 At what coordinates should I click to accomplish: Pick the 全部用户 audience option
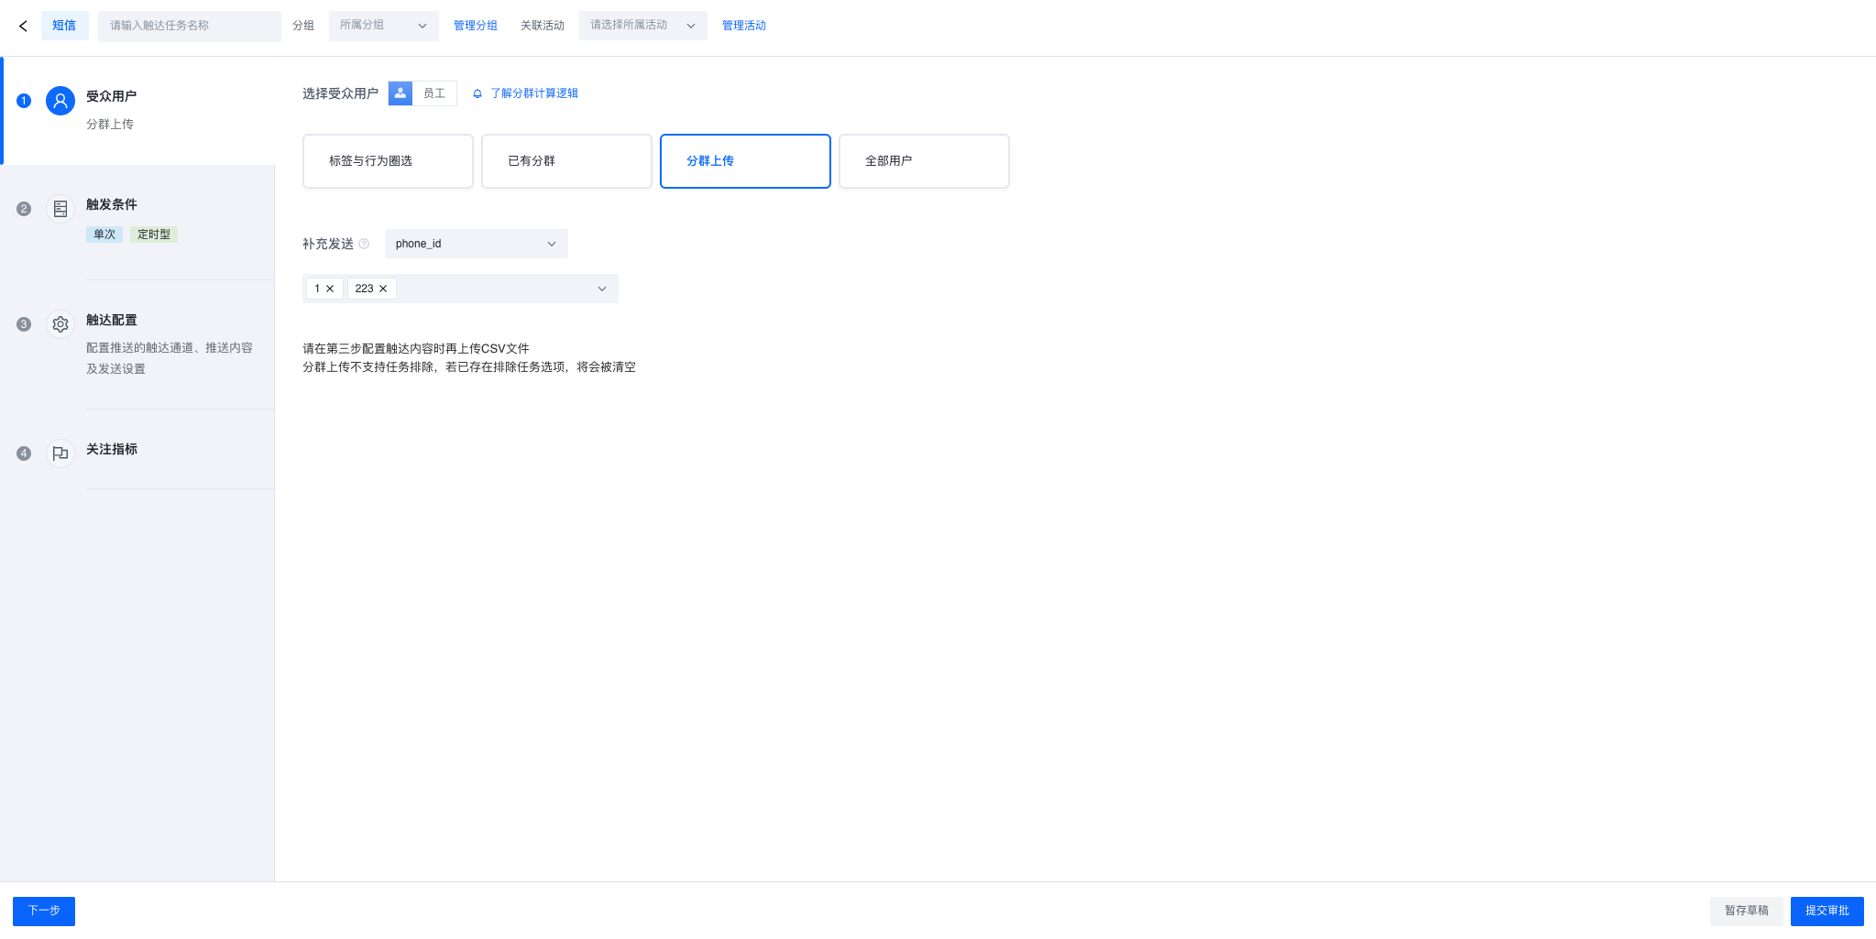pos(924,161)
